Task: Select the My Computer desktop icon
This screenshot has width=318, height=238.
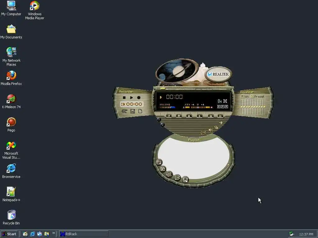Action: pos(11,8)
